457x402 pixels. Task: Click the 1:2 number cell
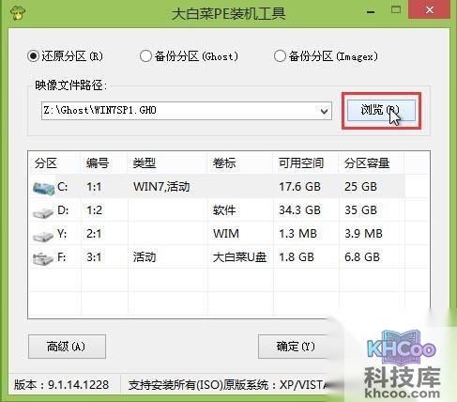94,210
